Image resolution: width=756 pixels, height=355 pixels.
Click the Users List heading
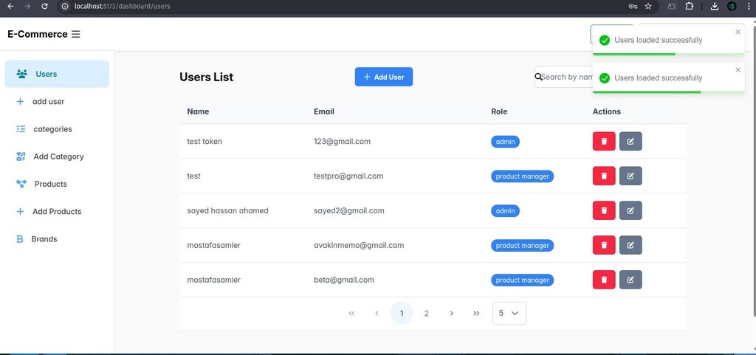(207, 77)
